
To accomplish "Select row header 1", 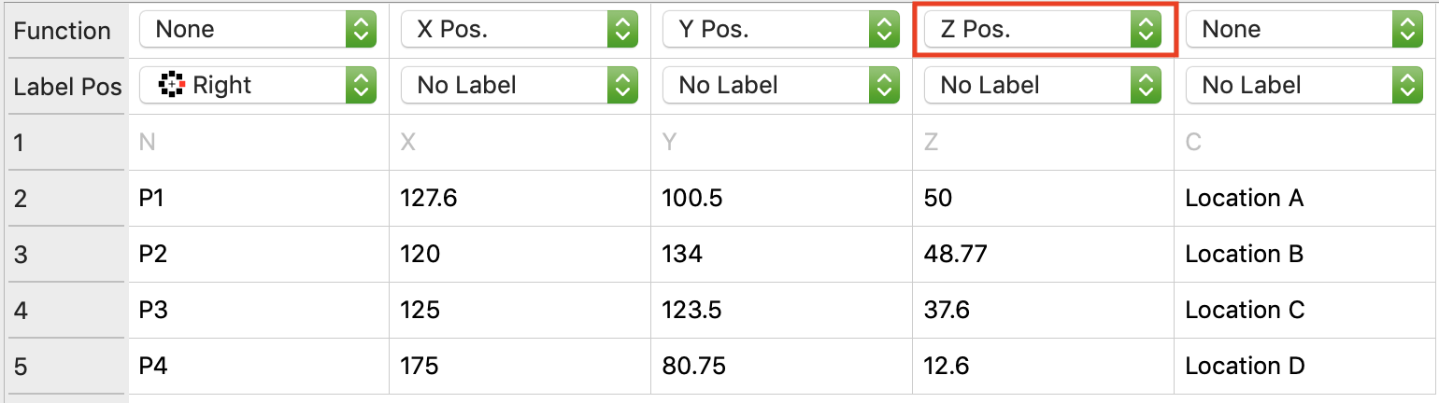I will coord(65,142).
